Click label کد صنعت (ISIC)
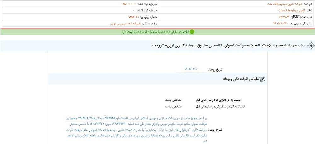This screenshot has width=315, height=144. click(x=301, y=17)
